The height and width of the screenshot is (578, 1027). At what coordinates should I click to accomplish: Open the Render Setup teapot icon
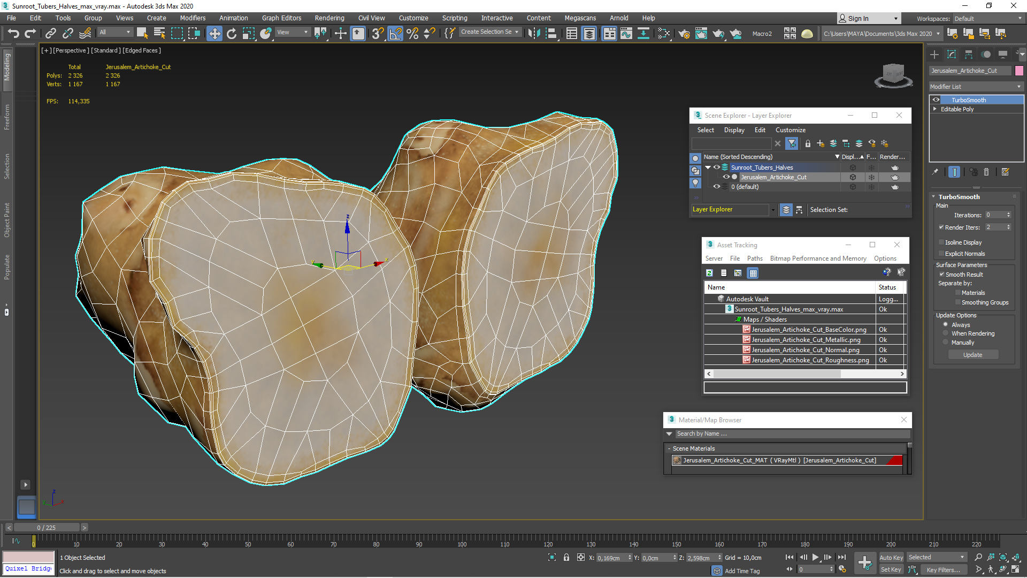tap(684, 34)
